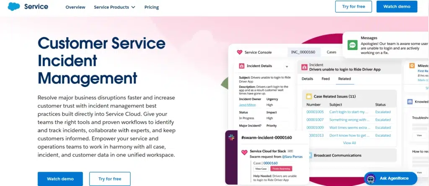Viewport: 429px width, 186px height.
Task: Open the Ask Agentforce chat button
Action: click(391, 178)
